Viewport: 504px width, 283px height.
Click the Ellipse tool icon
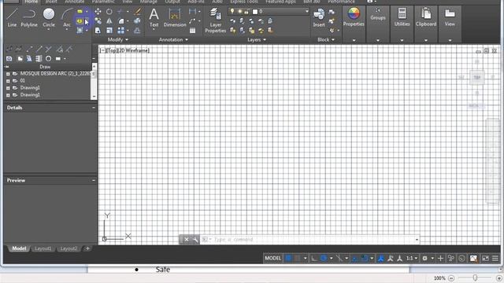coord(80,21)
